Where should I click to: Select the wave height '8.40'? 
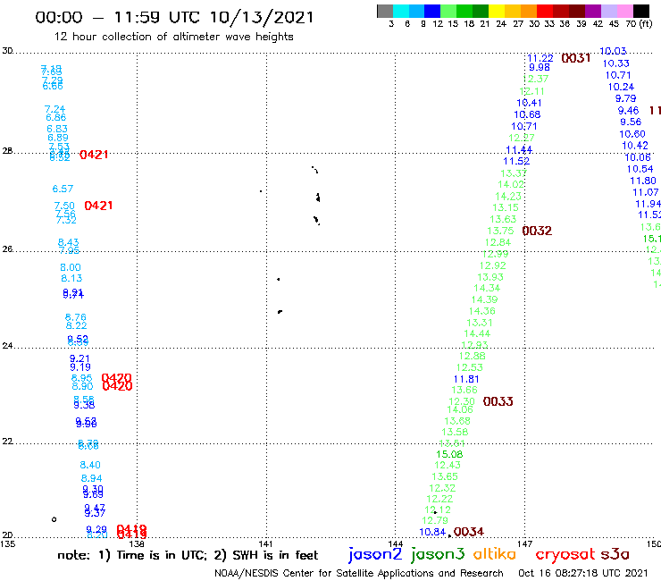90,465
